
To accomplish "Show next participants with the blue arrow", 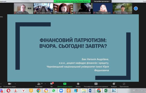I will (x=136, y=8).
